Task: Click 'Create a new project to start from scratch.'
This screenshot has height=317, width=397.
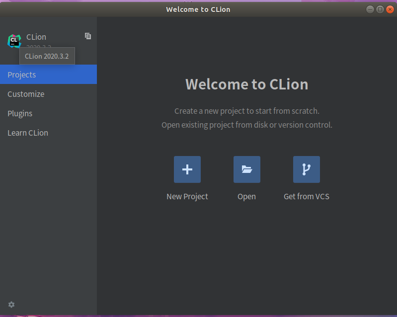Action: [x=247, y=111]
